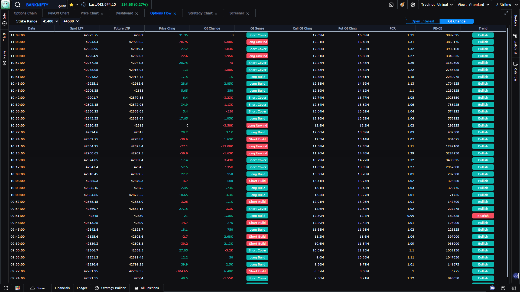Open the 8 Strikes dropdown
This screenshot has width=520, height=292.
(x=507, y=5)
